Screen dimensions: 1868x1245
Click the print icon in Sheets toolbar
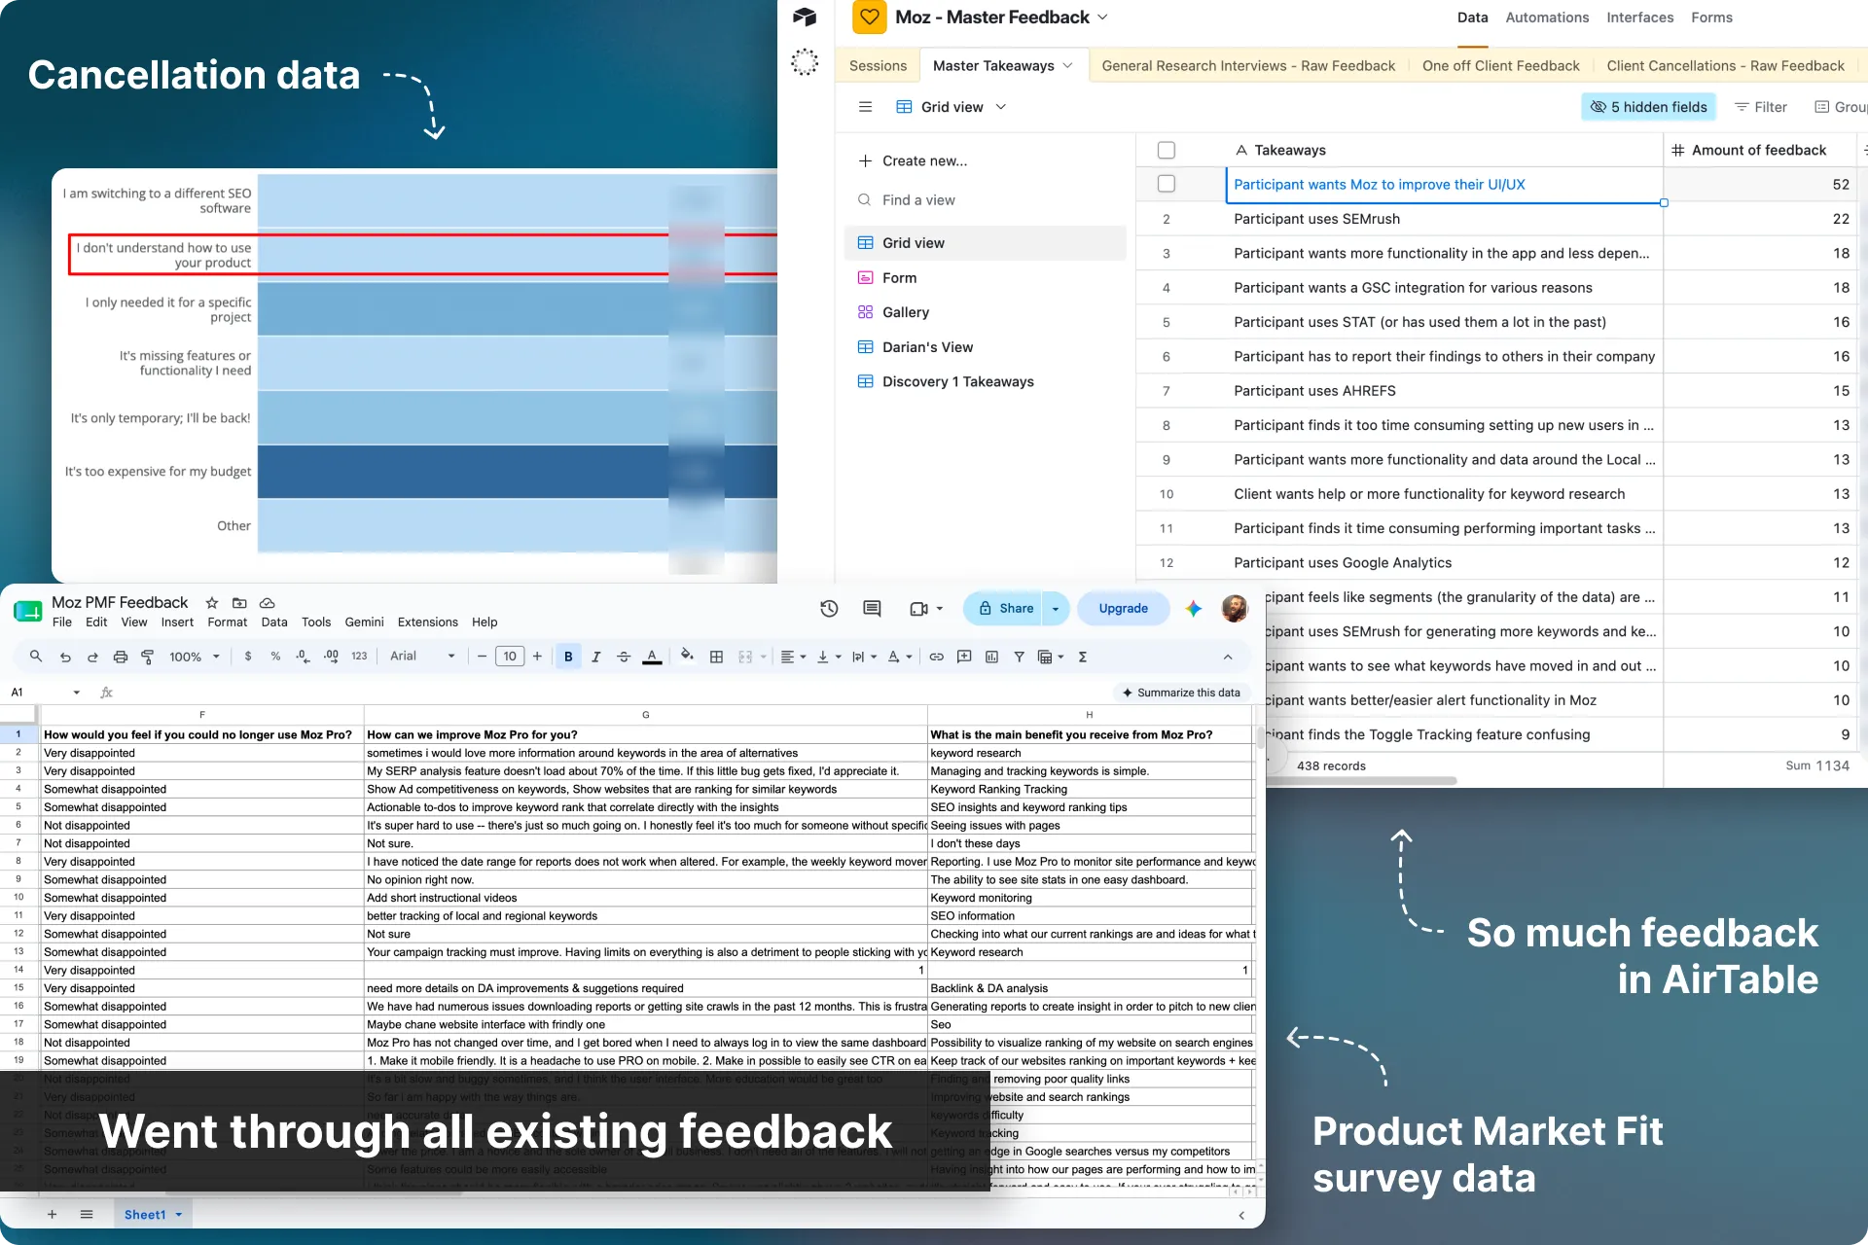click(x=121, y=657)
